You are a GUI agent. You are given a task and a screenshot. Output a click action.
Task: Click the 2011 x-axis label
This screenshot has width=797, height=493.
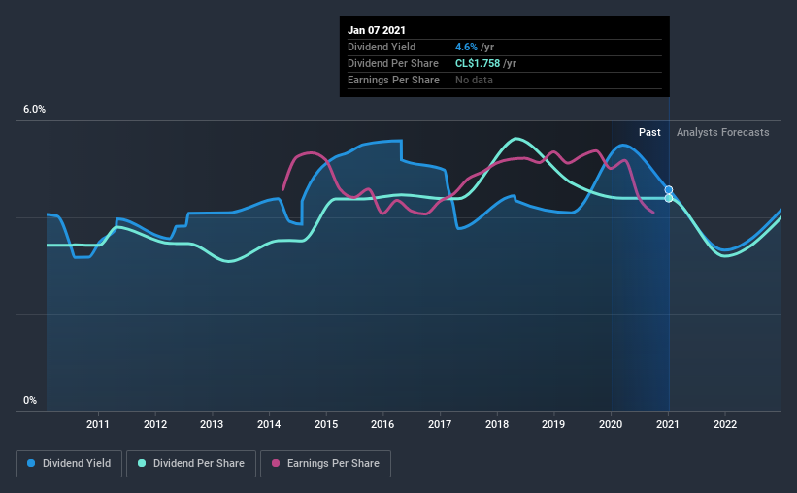[x=98, y=424]
